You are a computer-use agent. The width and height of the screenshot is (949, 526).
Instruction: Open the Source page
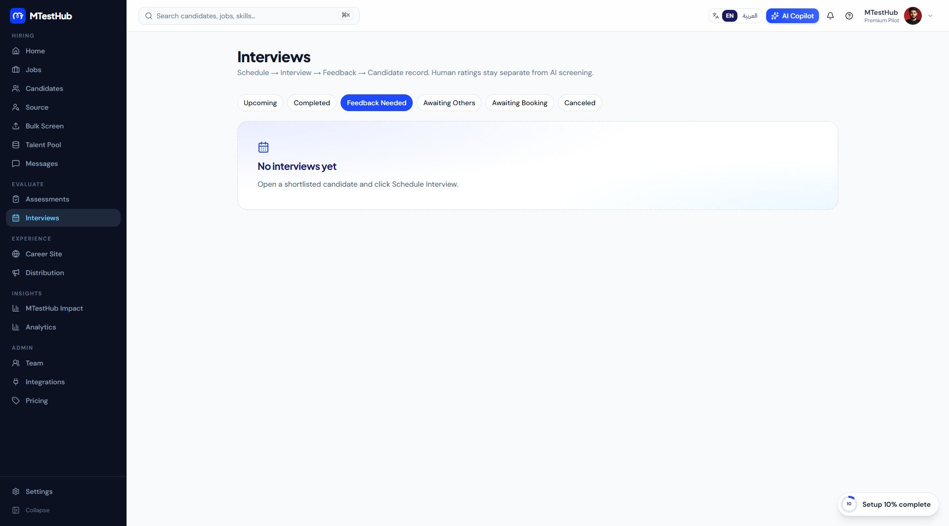click(63, 107)
